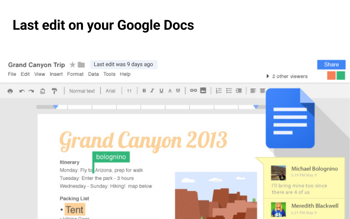This screenshot has height=219, width=350.
Task: Open the Format menu
Action: [75, 74]
